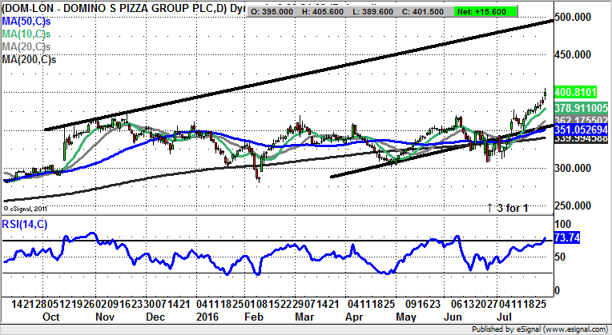
Task: Click the 2016 year marker on time axis
Action: [x=206, y=317]
